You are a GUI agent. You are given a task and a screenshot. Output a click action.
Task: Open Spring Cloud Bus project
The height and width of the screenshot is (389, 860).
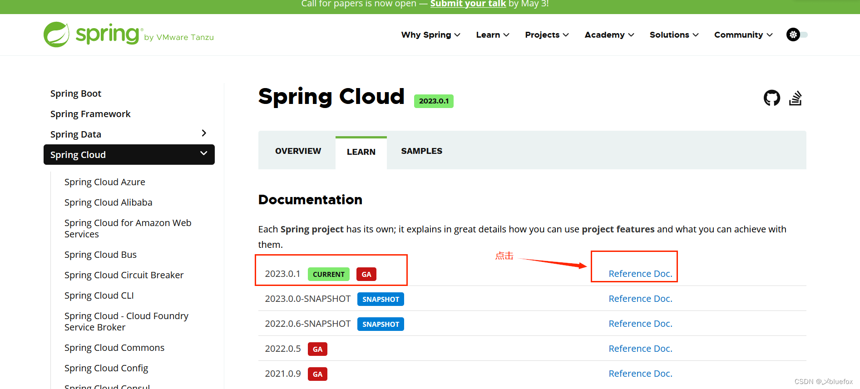tap(100, 255)
